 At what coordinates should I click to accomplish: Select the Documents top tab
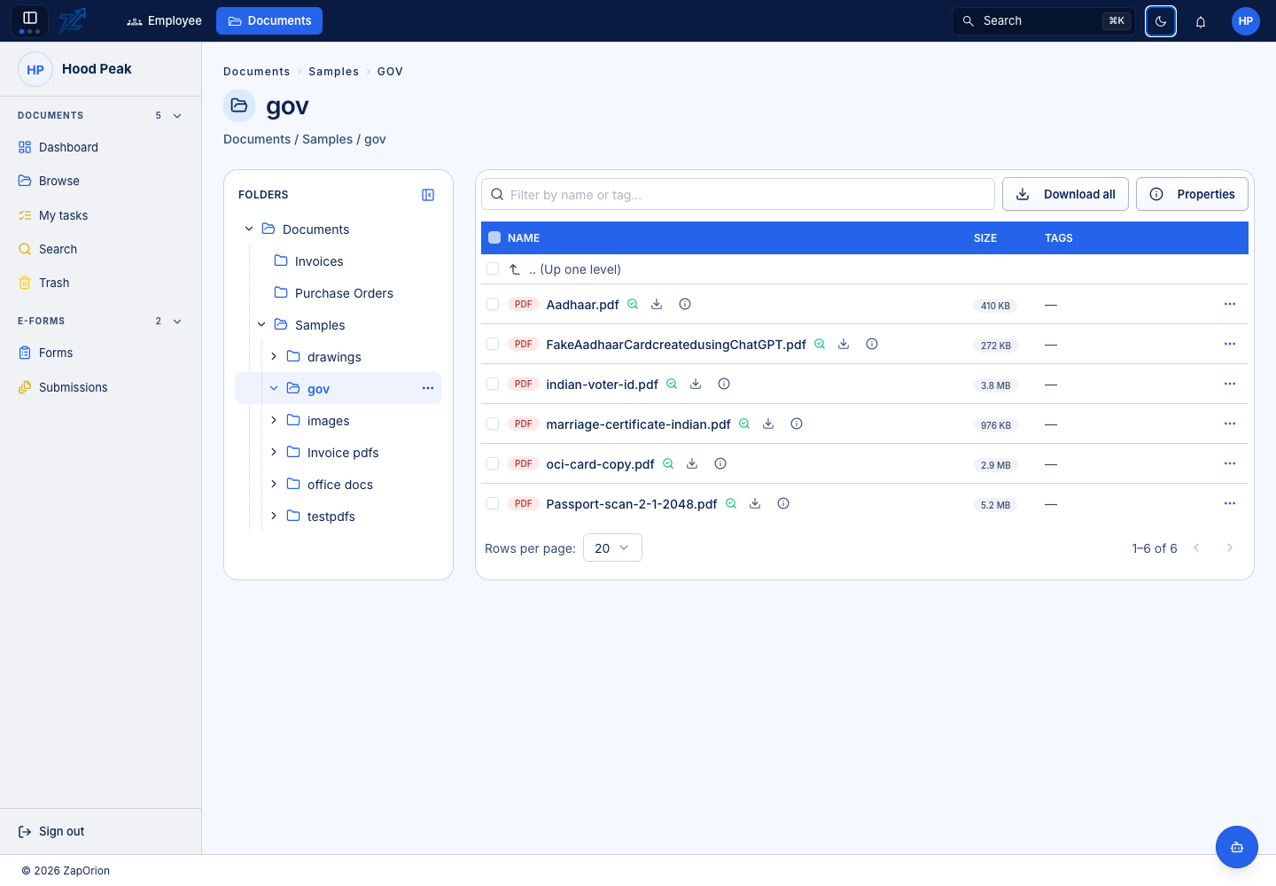(x=269, y=20)
